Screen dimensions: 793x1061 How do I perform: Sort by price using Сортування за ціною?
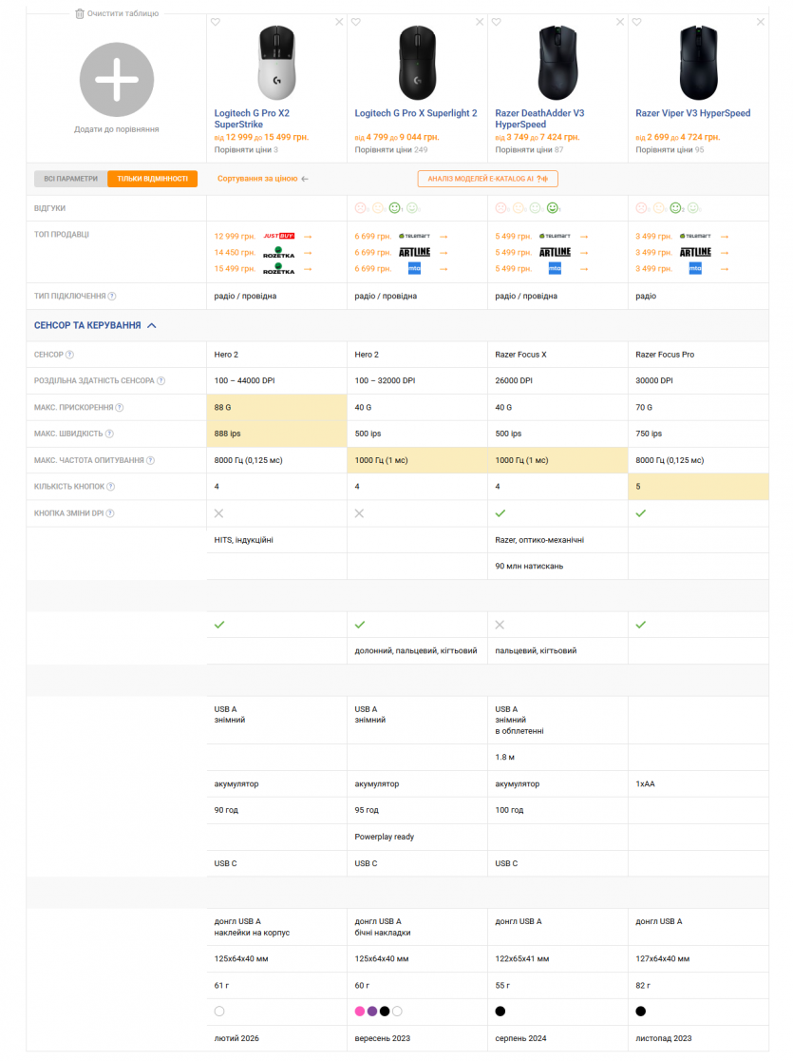(x=262, y=179)
